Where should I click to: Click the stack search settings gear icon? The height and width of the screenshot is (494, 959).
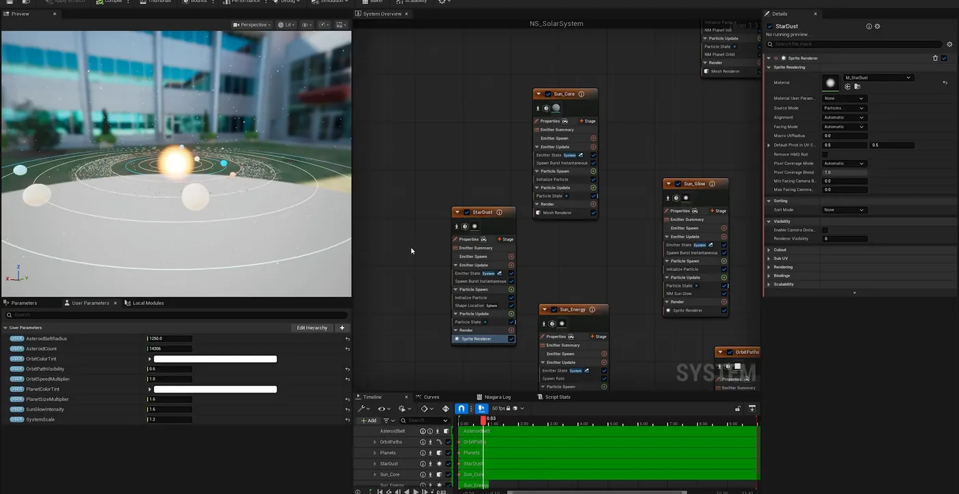949,44
